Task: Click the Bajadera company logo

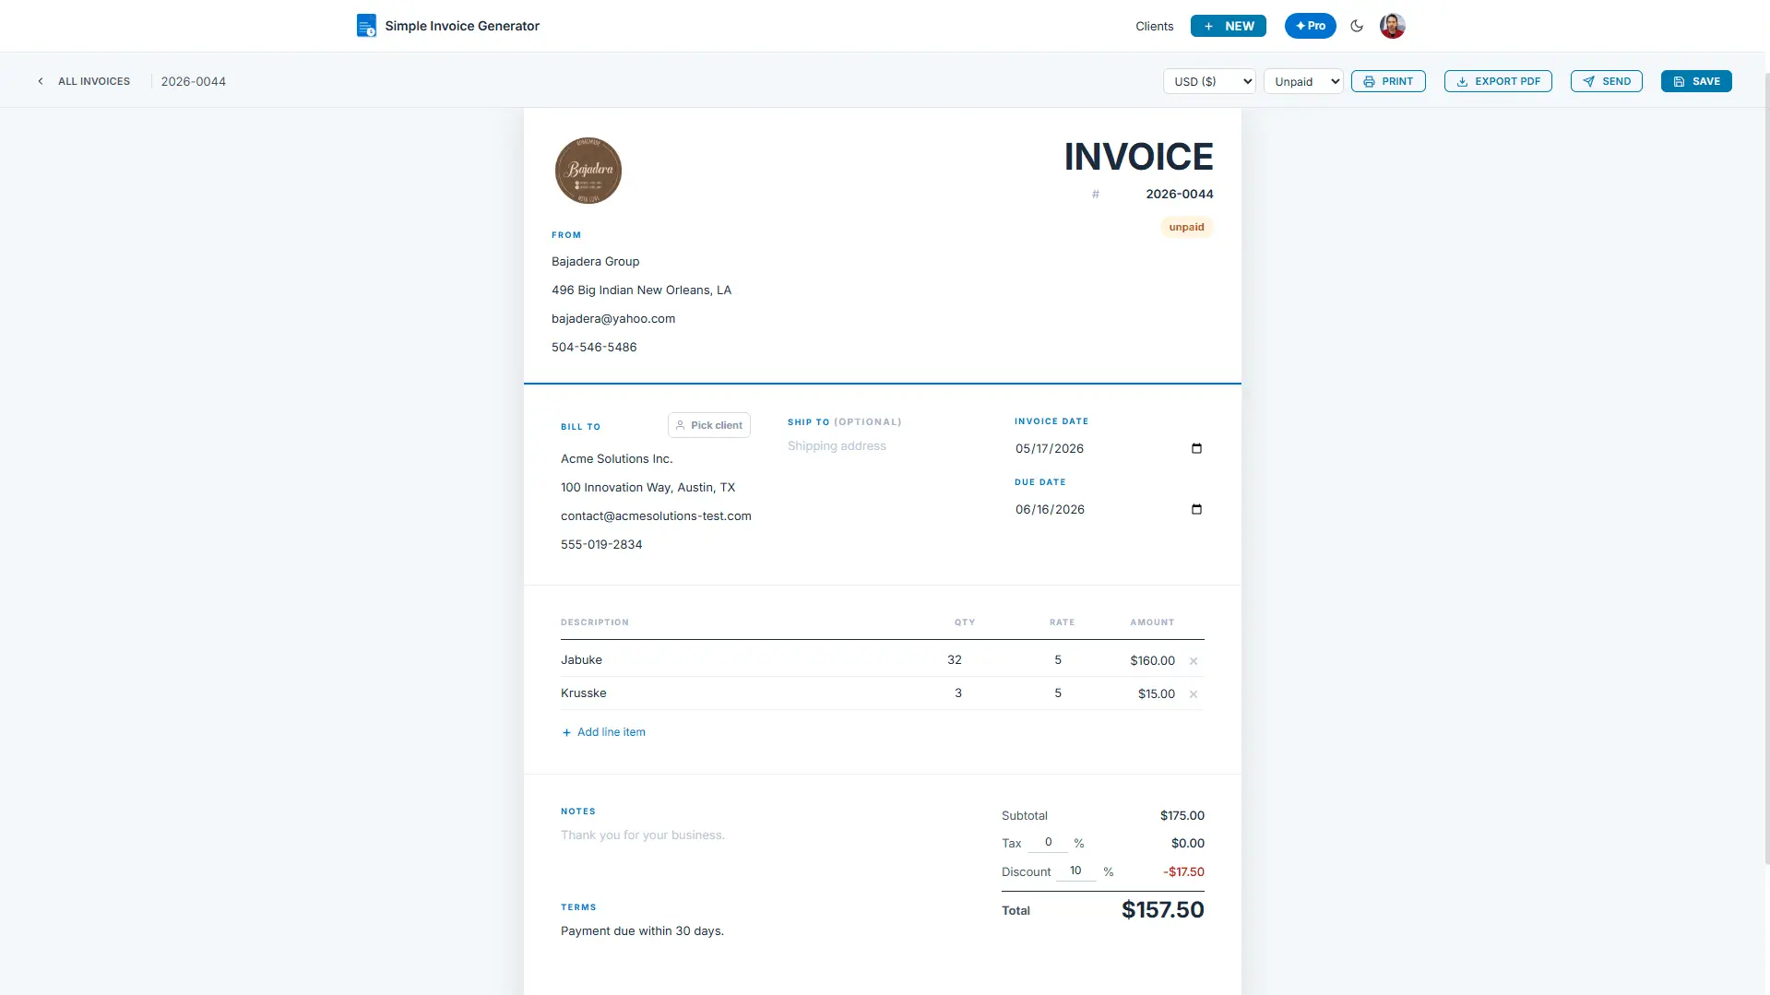Action: [x=588, y=171]
